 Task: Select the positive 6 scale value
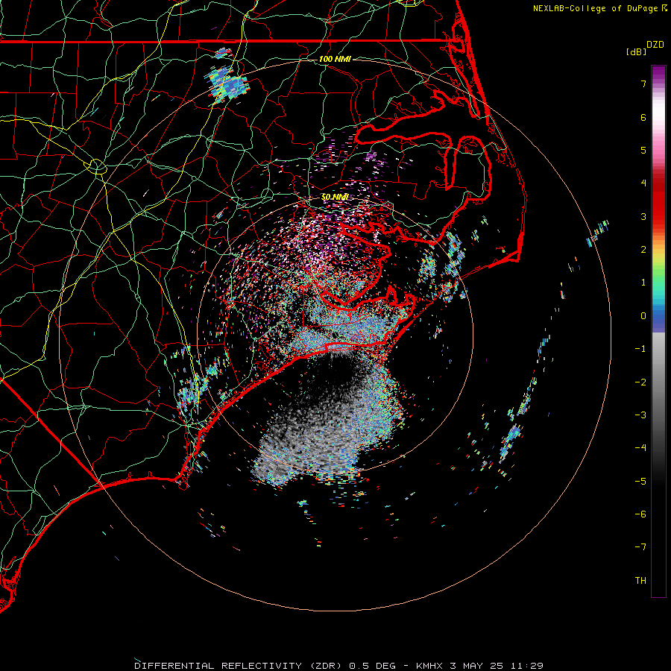(643, 117)
